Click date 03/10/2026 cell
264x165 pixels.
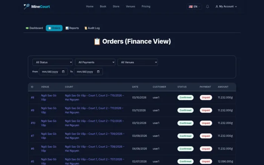pyautogui.click(x=139, y=98)
